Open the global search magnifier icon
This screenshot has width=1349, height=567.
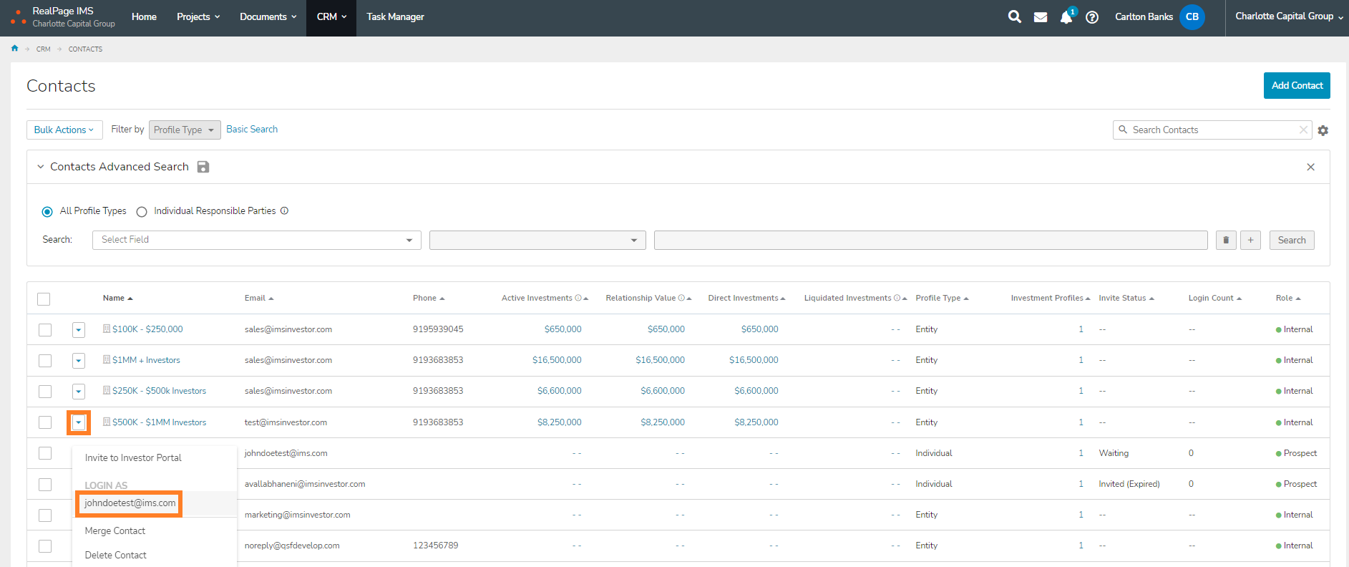tap(1014, 16)
